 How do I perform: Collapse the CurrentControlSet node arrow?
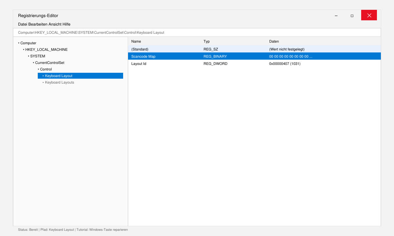(33, 63)
